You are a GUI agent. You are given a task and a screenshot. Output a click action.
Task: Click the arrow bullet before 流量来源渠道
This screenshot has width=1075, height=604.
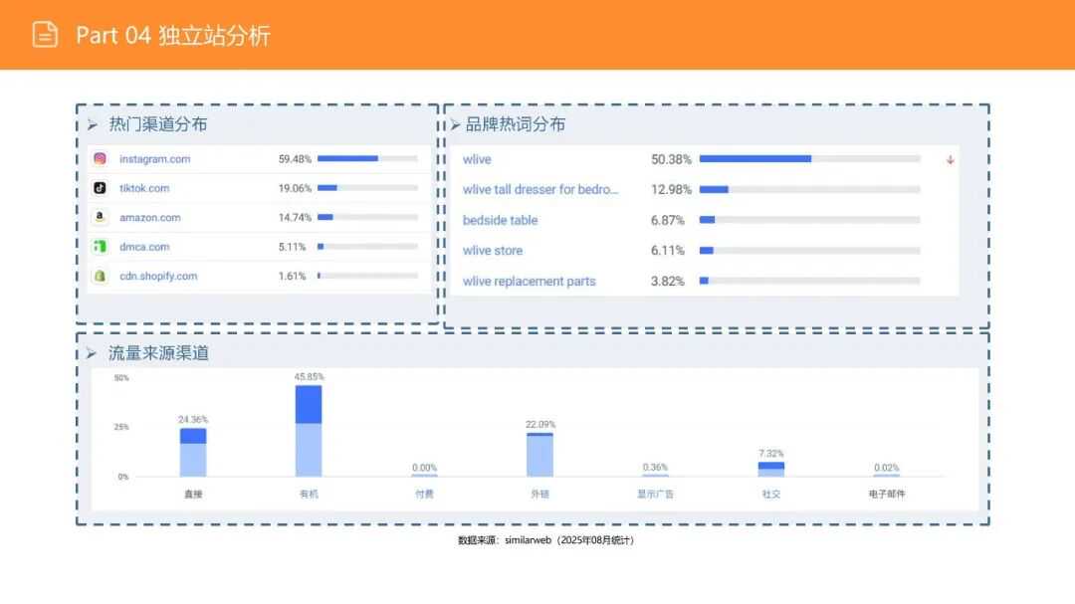92,353
